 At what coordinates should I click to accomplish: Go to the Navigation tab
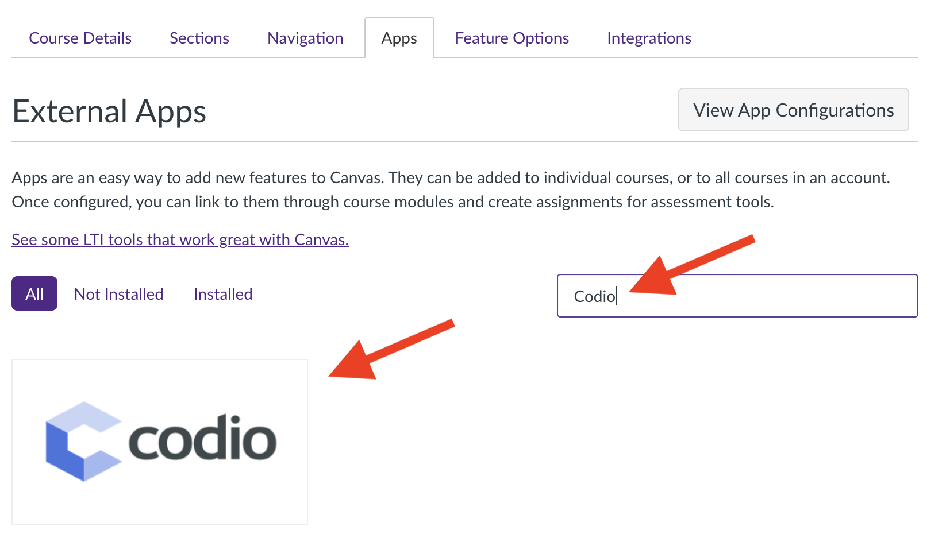coord(305,38)
